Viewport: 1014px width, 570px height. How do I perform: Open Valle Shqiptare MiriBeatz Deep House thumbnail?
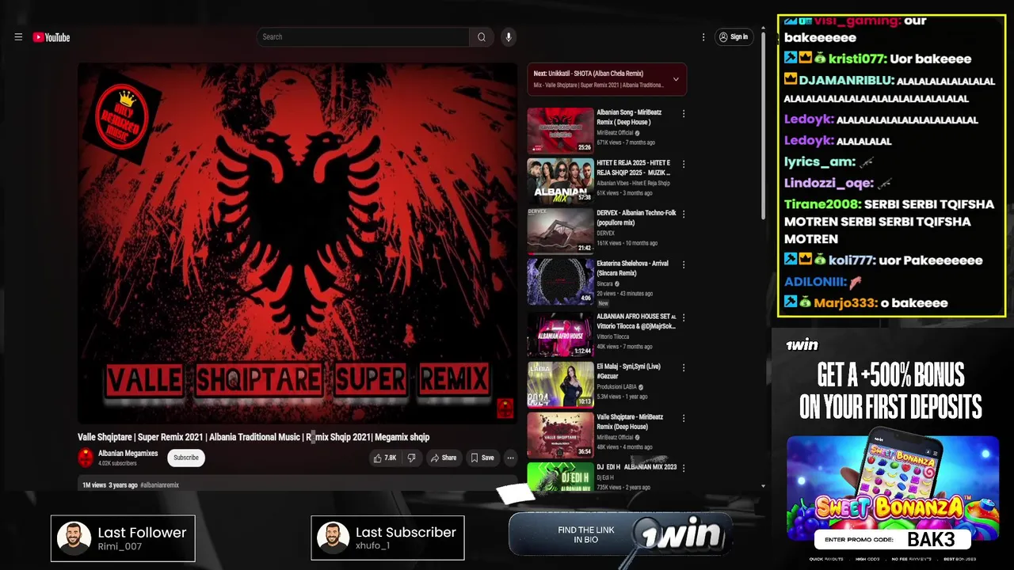560,435
